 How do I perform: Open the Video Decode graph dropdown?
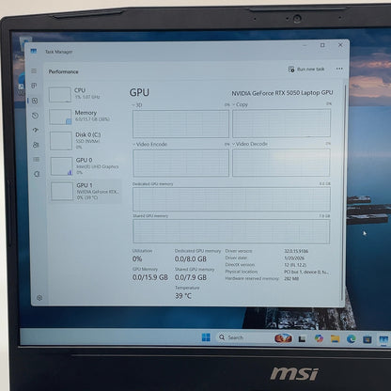250,144
